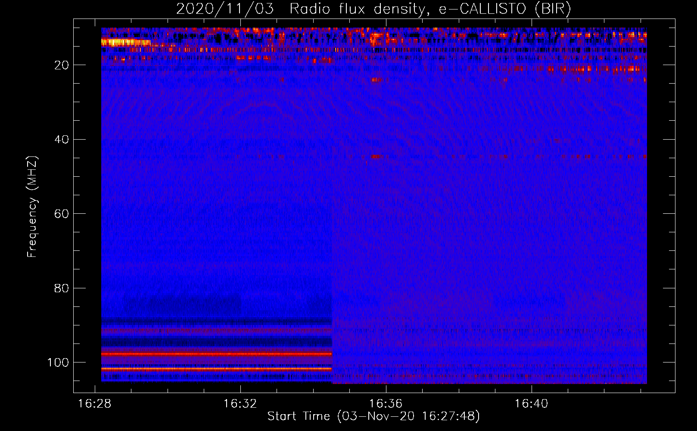Viewport: 697px width, 431px height.
Task: Click the 'Frequency (MHZ)' axis label
Action: [32, 207]
